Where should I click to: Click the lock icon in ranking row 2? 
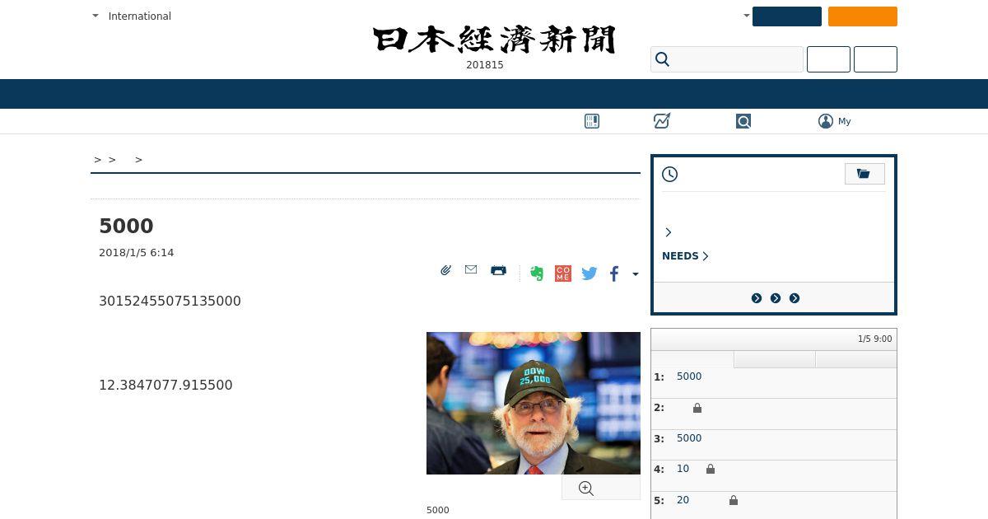697,408
